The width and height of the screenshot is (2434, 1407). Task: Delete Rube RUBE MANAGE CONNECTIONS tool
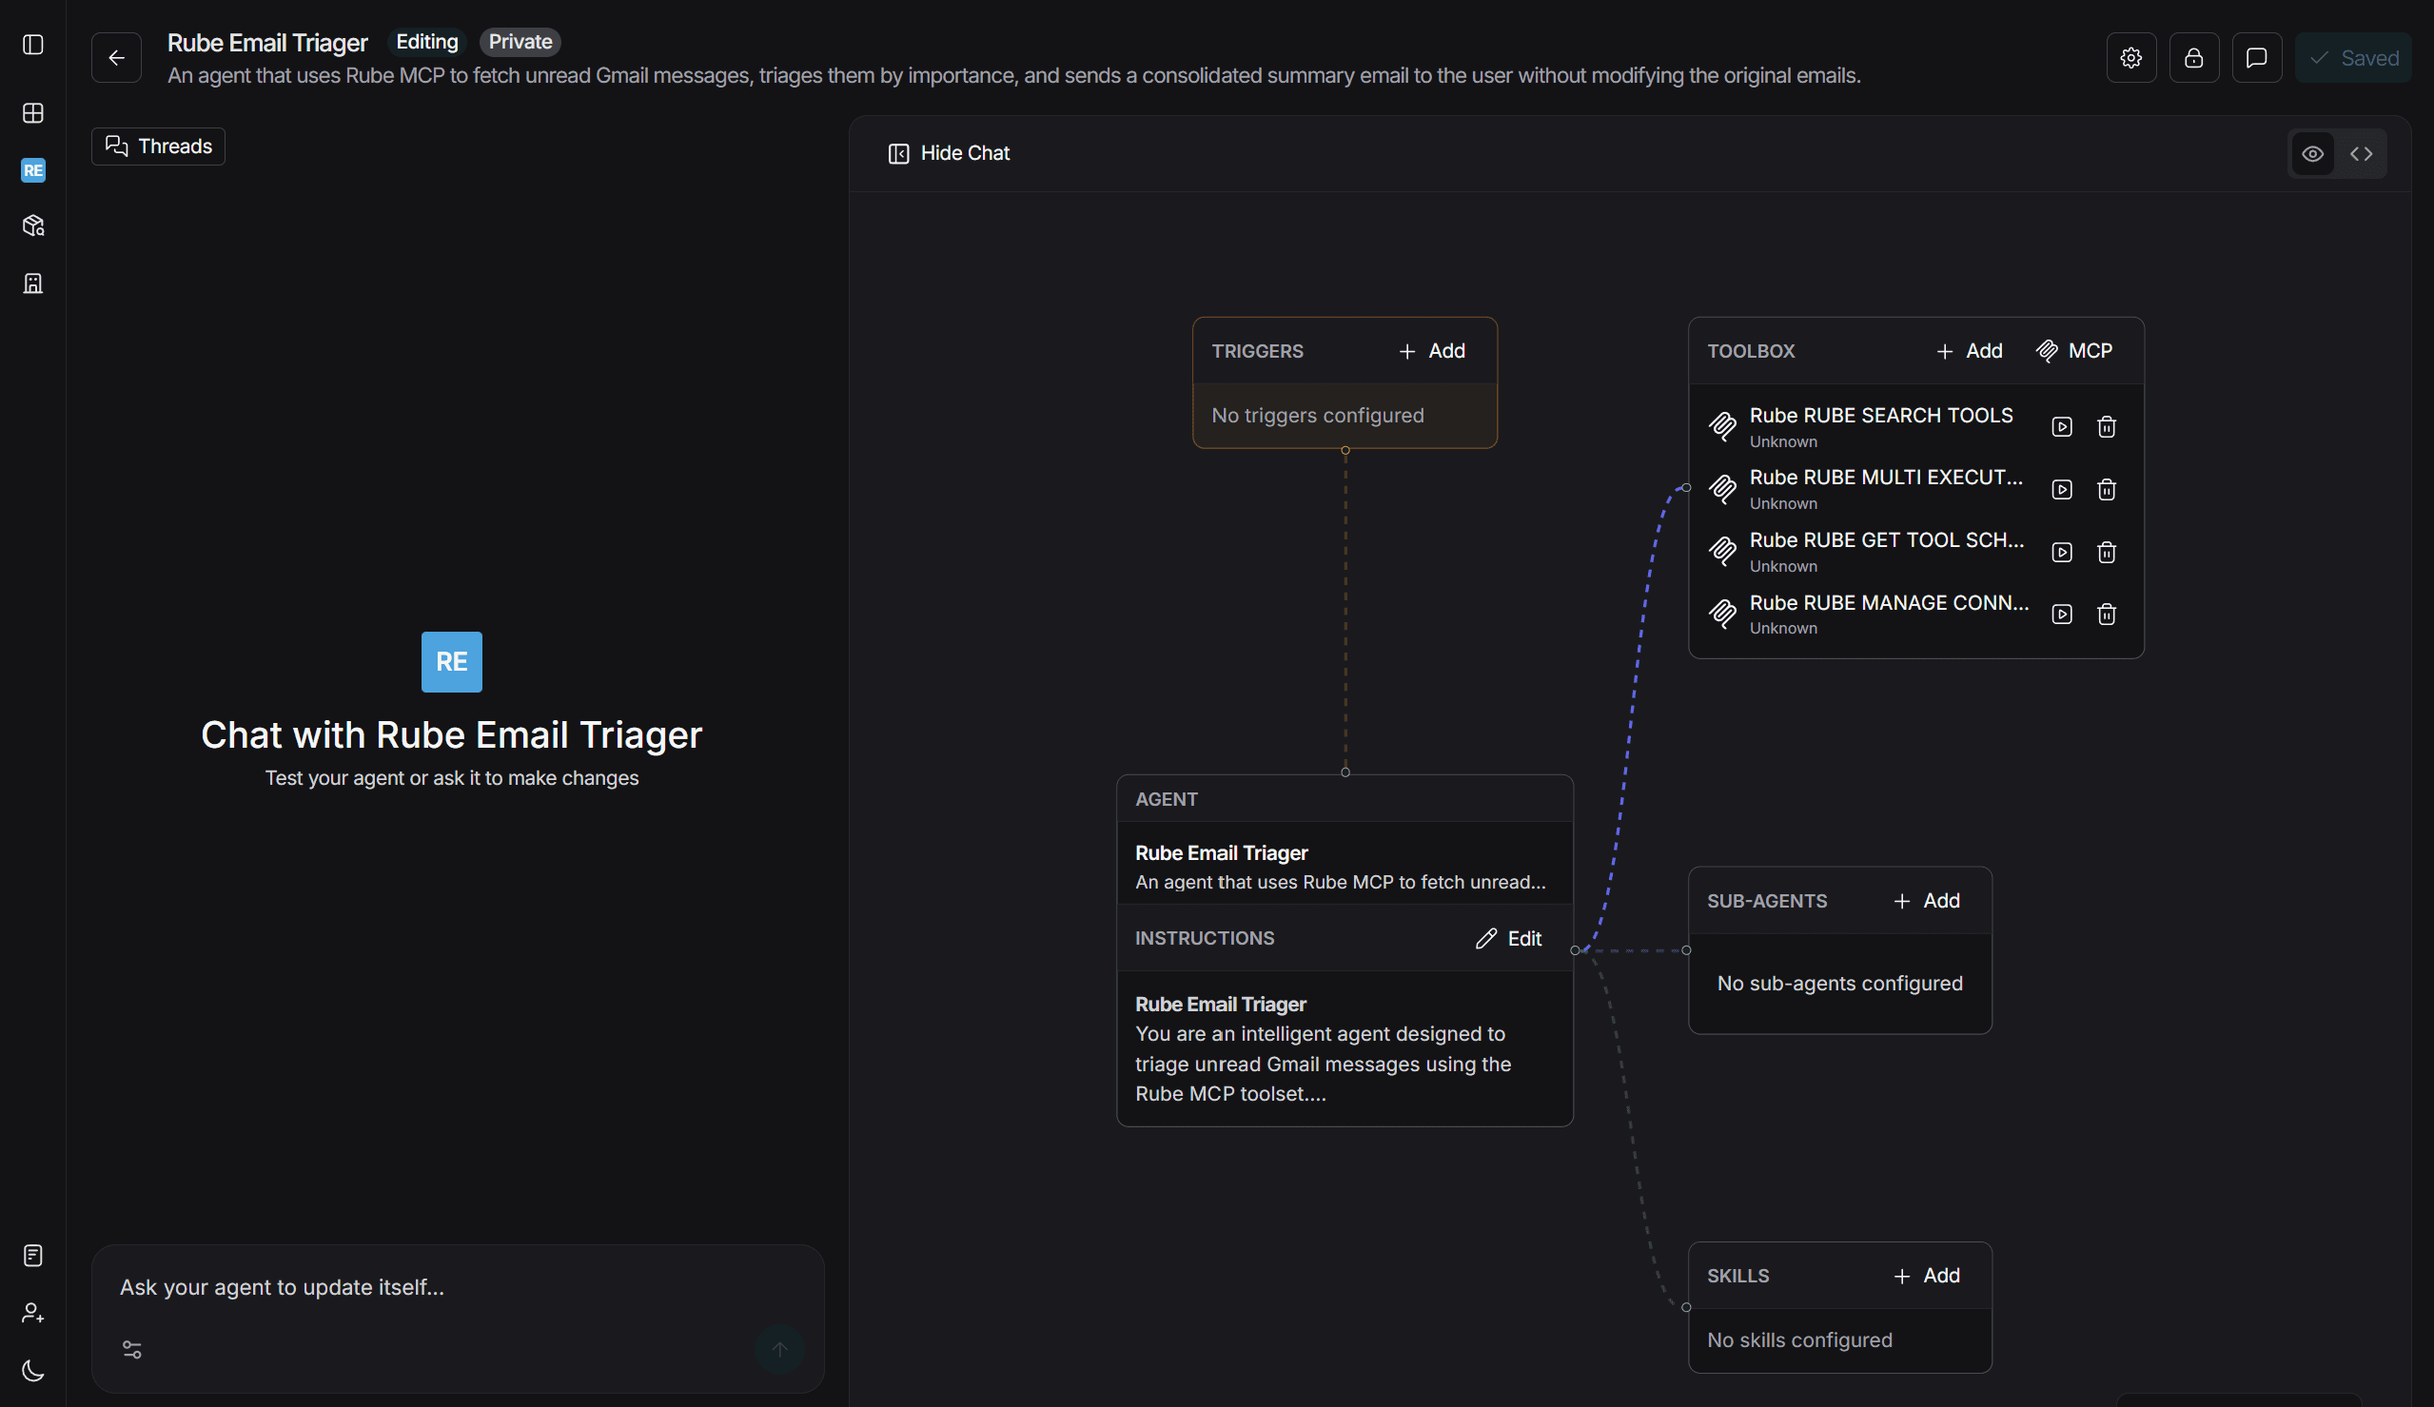tap(2106, 615)
